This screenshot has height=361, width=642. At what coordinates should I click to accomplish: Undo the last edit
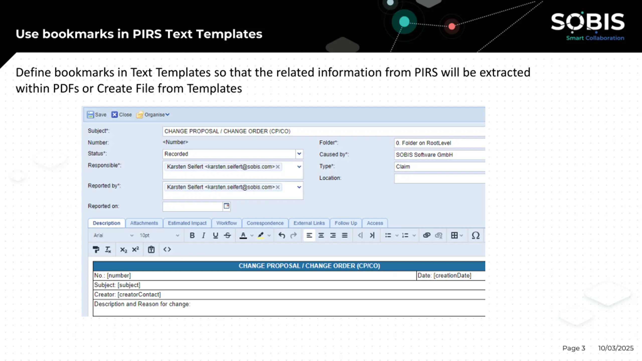coord(282,235)
